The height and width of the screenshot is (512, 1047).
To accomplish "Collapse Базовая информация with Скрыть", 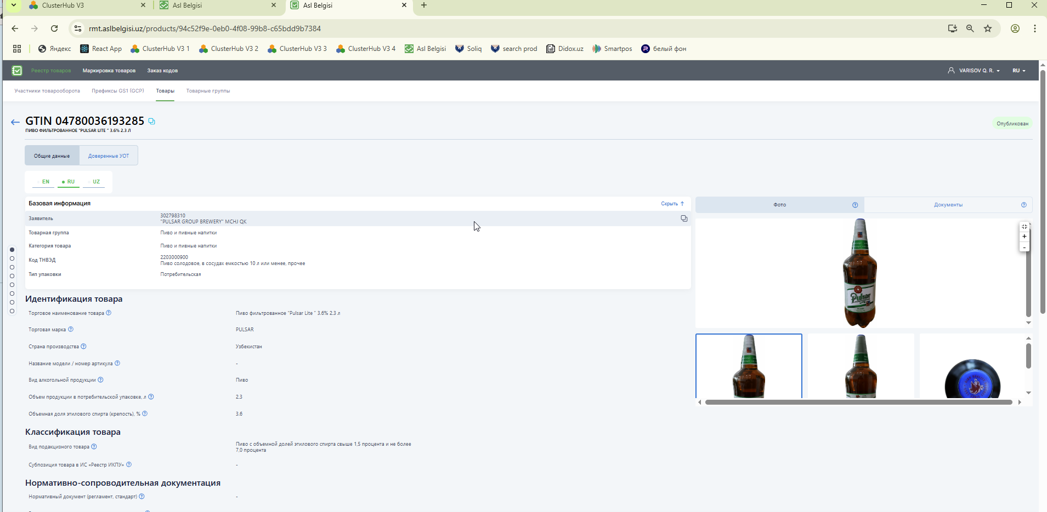I will pyautogui.click(x=672, y=204).
